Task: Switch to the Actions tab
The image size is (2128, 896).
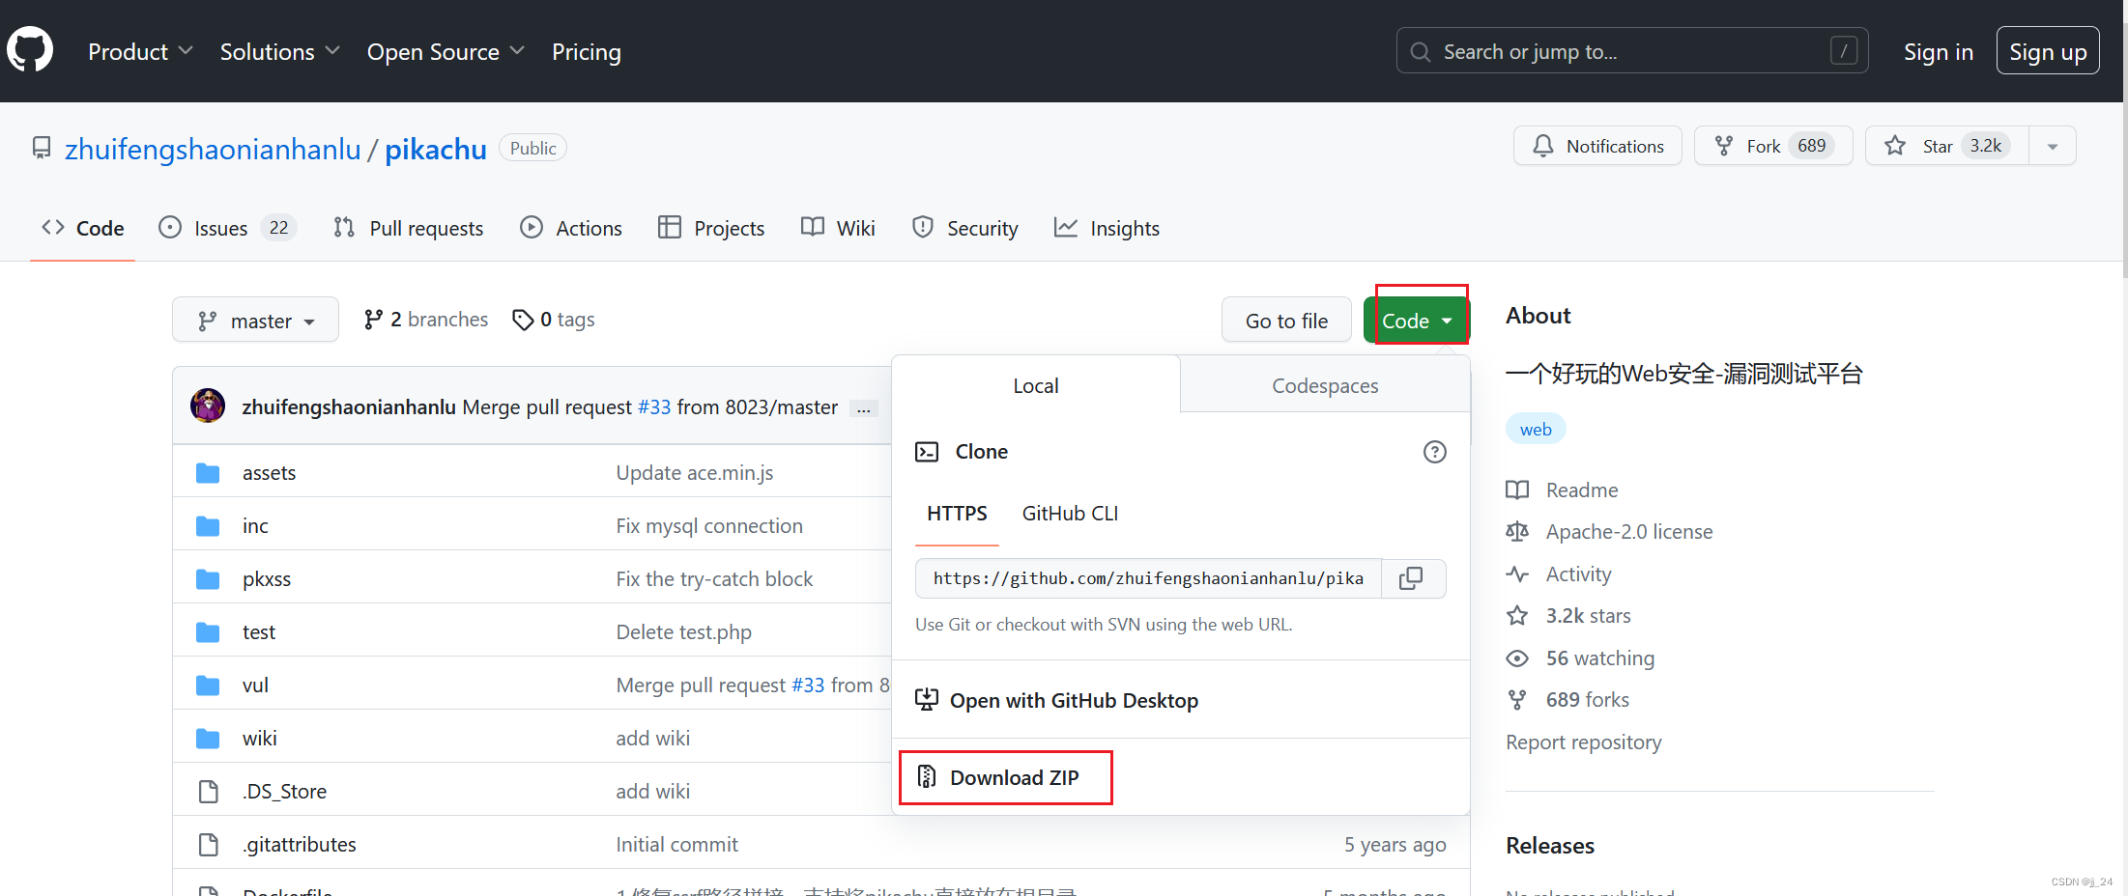Action: (571, 228)
